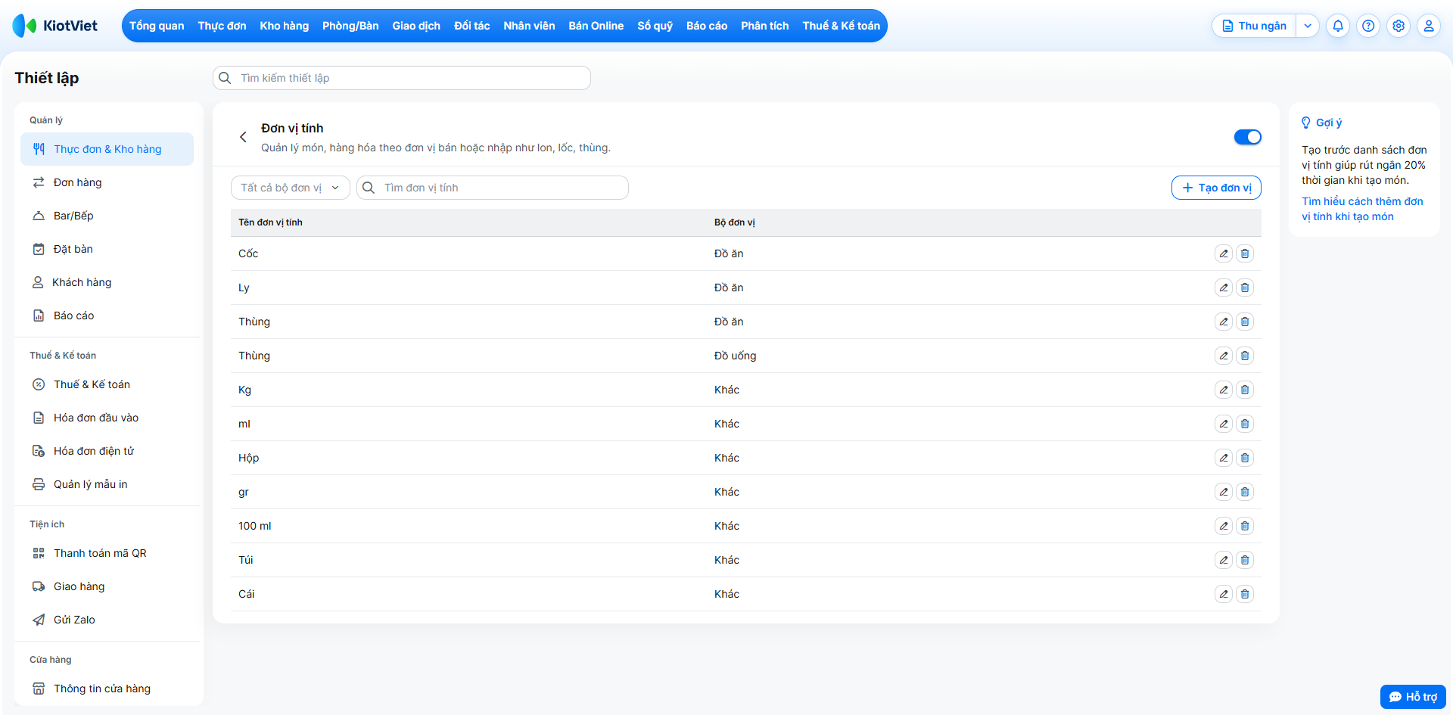The width and height of the screenshot is (1453, 715).
Task: Focus the Tìm đơn vị tính search field
Action: 493,188
